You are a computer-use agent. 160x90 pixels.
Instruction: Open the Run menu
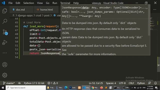(55, 3)
